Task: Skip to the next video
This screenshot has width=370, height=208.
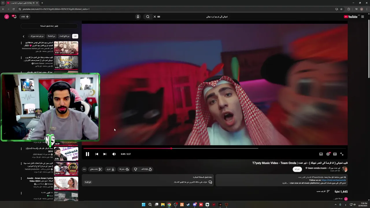Action: [105, 154]
